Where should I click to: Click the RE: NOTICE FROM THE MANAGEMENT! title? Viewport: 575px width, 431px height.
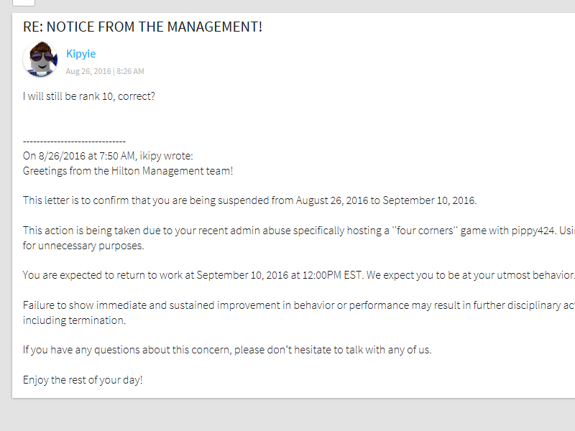point(142,27)
